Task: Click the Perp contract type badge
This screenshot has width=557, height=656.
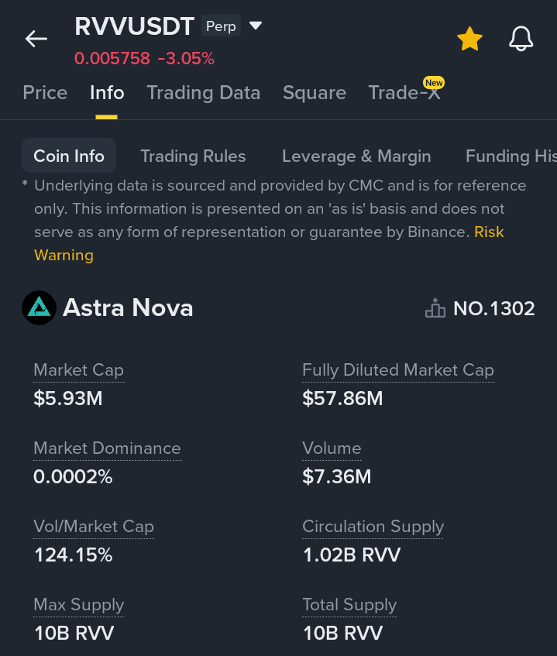Action: [x=221, y=26]
